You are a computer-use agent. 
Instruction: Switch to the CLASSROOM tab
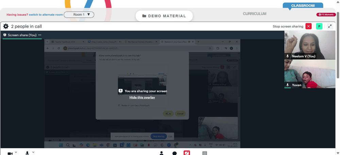click(303, 6)
